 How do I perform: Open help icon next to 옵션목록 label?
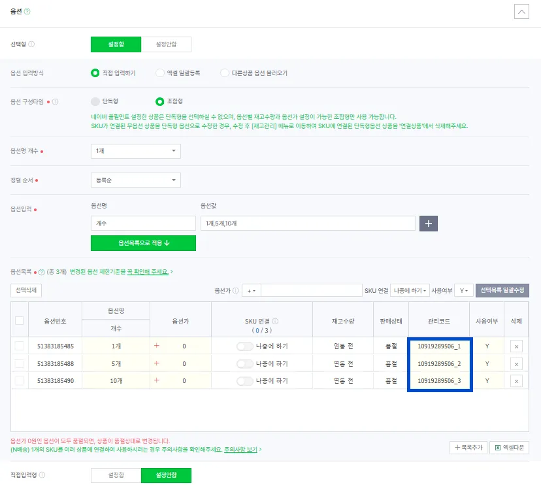tap(41, 272)
